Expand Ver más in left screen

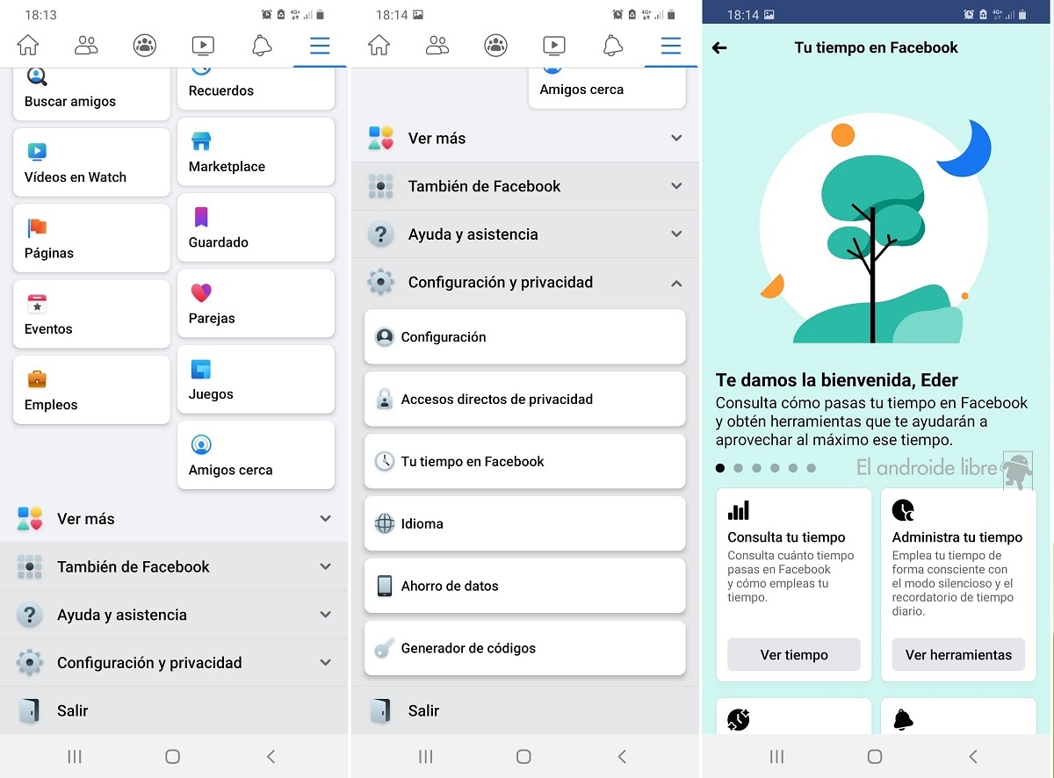(174, 519)
